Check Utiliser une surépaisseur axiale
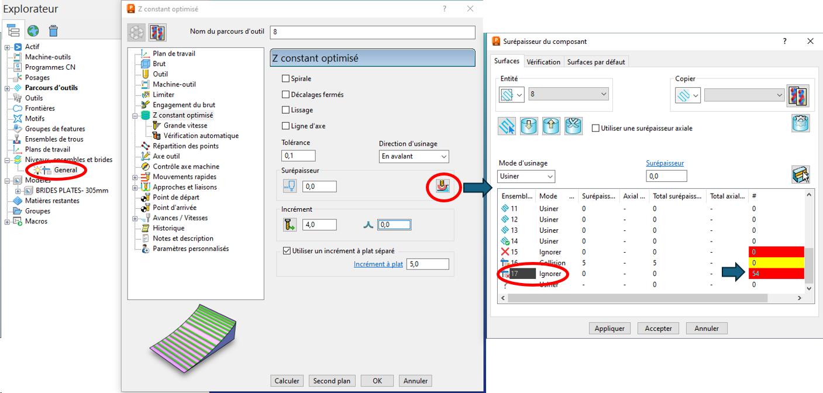This screenshot has height=393, width=823. 595,128
